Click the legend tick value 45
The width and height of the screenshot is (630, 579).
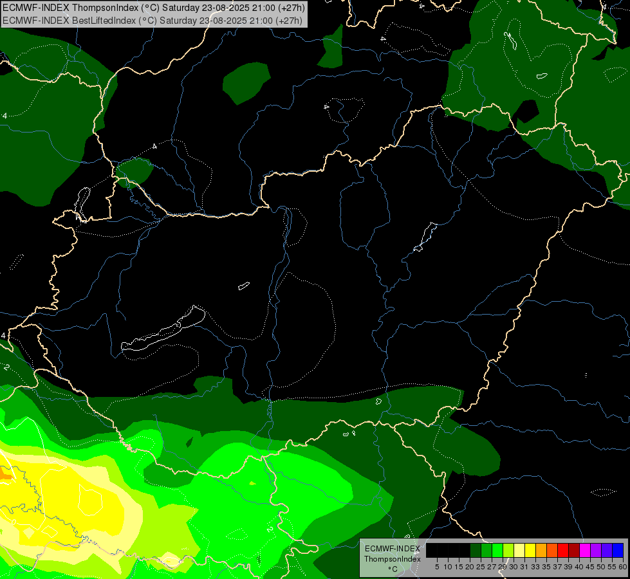[x=590, y=567]
